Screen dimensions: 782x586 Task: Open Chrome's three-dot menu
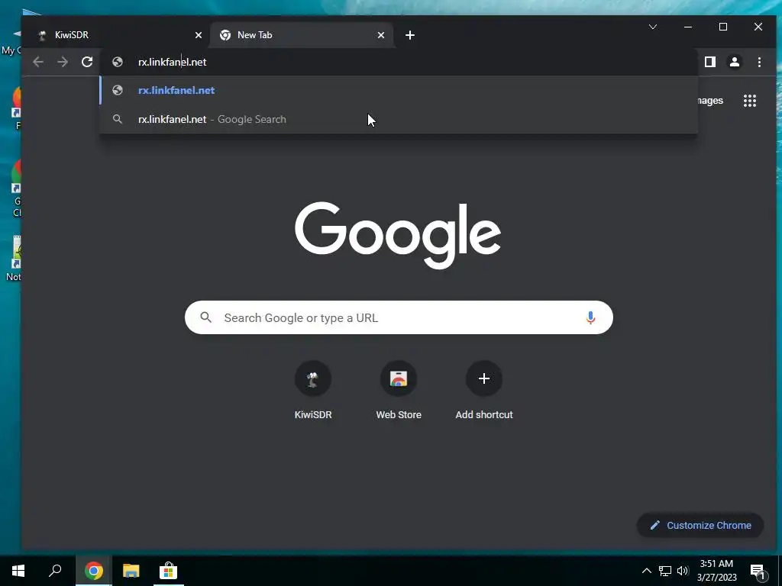tap(759, 62)
